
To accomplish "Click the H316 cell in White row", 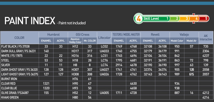I will coord(75,56).
